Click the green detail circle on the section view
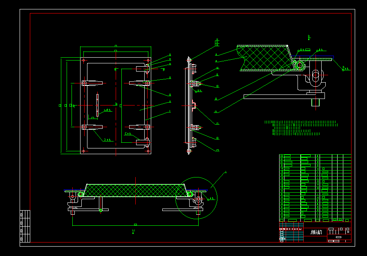Viewport: 367px width, 256px height. coord(196,198)
